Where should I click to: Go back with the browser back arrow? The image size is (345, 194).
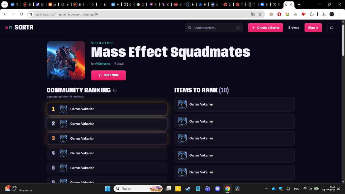[5, 14]
